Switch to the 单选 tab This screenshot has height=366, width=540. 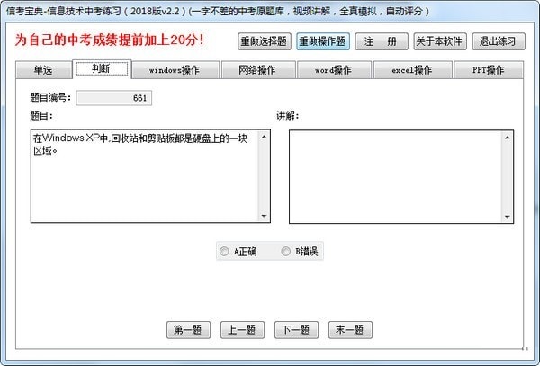44,70
